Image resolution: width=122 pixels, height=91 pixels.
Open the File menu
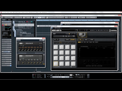[x=3, y=12]
